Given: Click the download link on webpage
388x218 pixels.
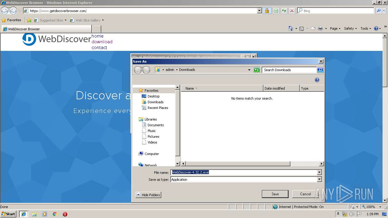Looking at the screenshot, I should pos(102,42).
